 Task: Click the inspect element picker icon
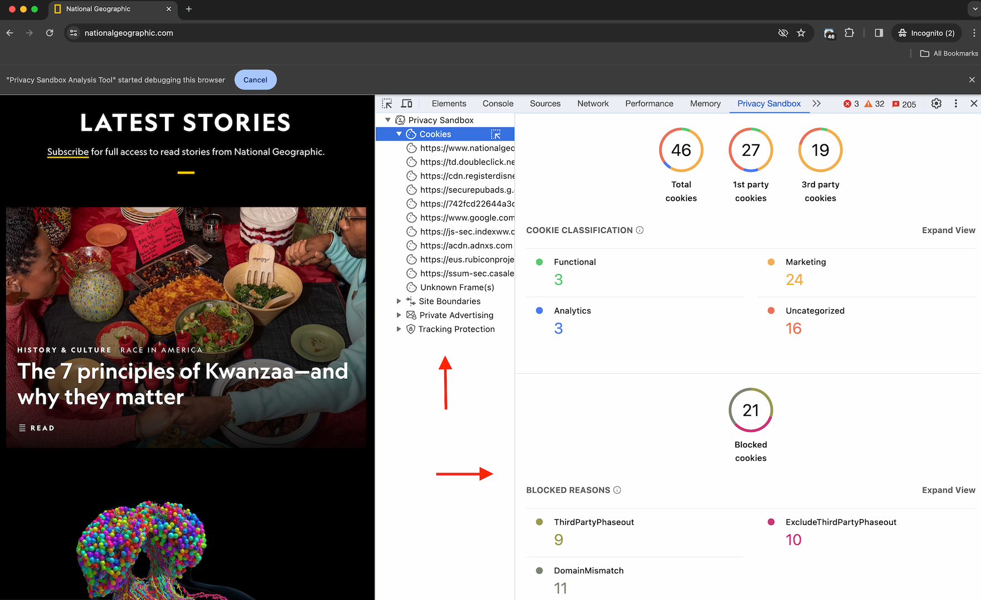[x=387, y=104]
